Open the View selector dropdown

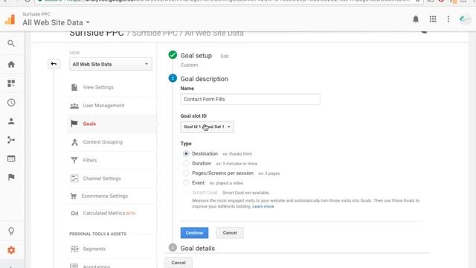[111, 64]
